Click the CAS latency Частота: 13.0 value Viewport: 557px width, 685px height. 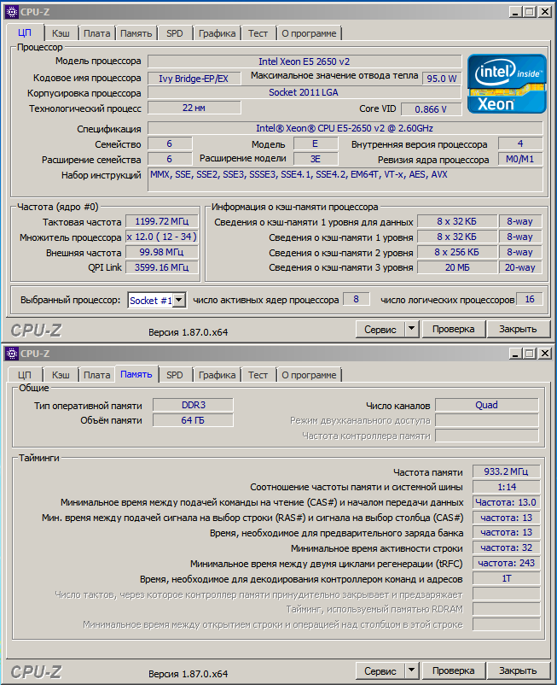(x=506, y=502)
